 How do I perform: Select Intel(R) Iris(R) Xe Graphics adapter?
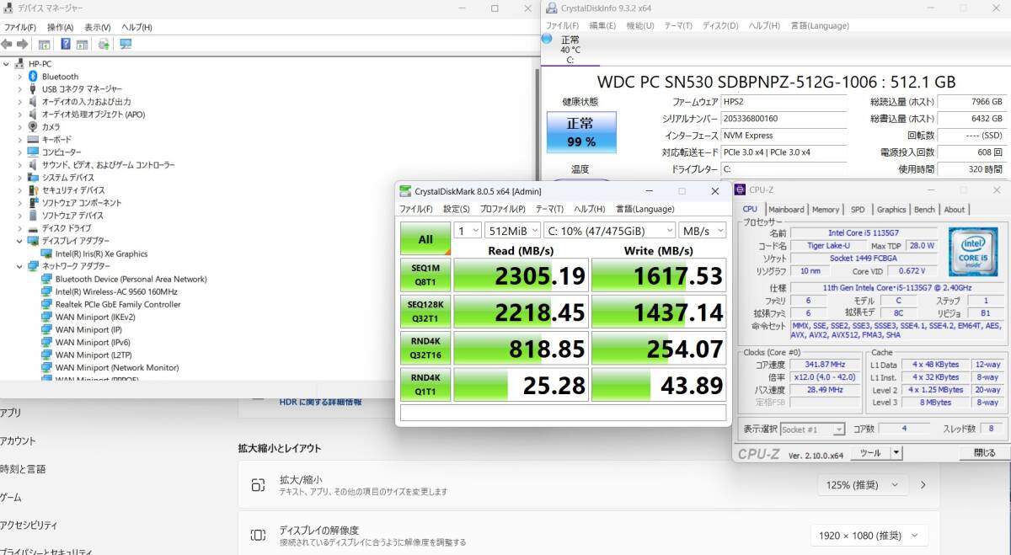coord(101,253)
